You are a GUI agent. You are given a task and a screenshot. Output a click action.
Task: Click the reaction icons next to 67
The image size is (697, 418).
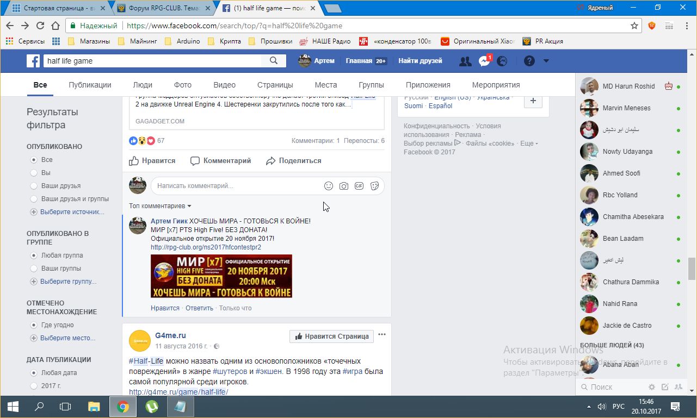pyautogui.click(x=142, y=141)
